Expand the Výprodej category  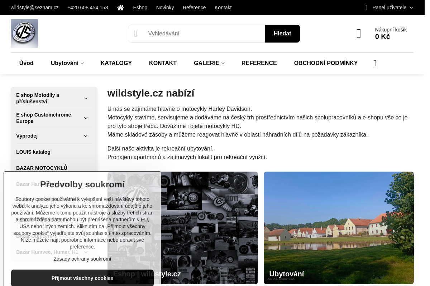pyautogui.click(x=86, y=136)
